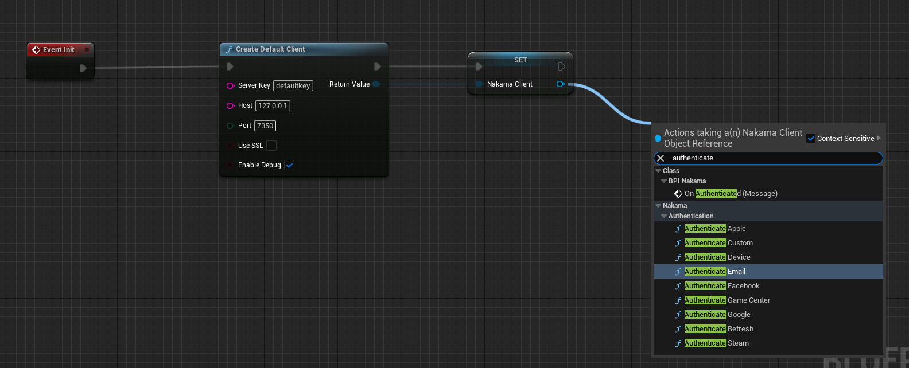Select Authenticate Facebook action
This screenshot has height=368, width=909.
point(768,286)
